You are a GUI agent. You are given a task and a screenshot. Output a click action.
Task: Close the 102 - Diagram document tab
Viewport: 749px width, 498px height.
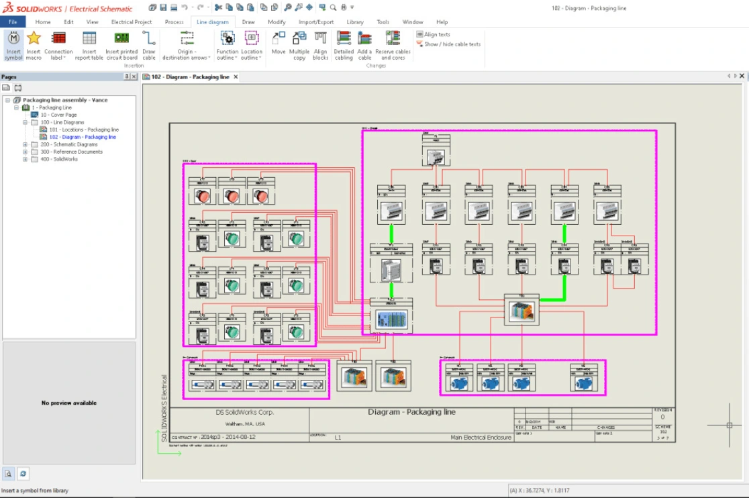236,77
